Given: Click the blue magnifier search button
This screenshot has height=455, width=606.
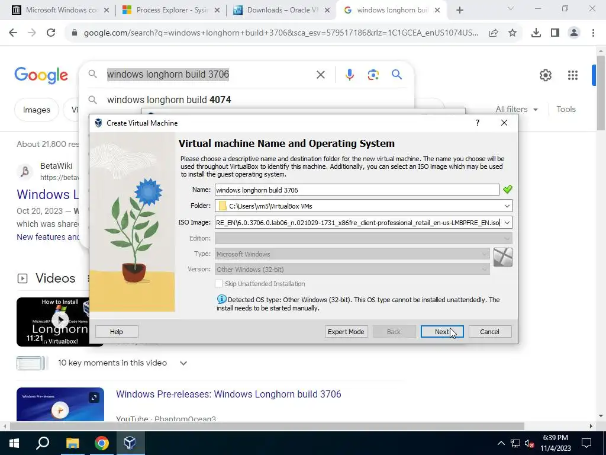Looking at the screenshot, I should click(397, 74).
